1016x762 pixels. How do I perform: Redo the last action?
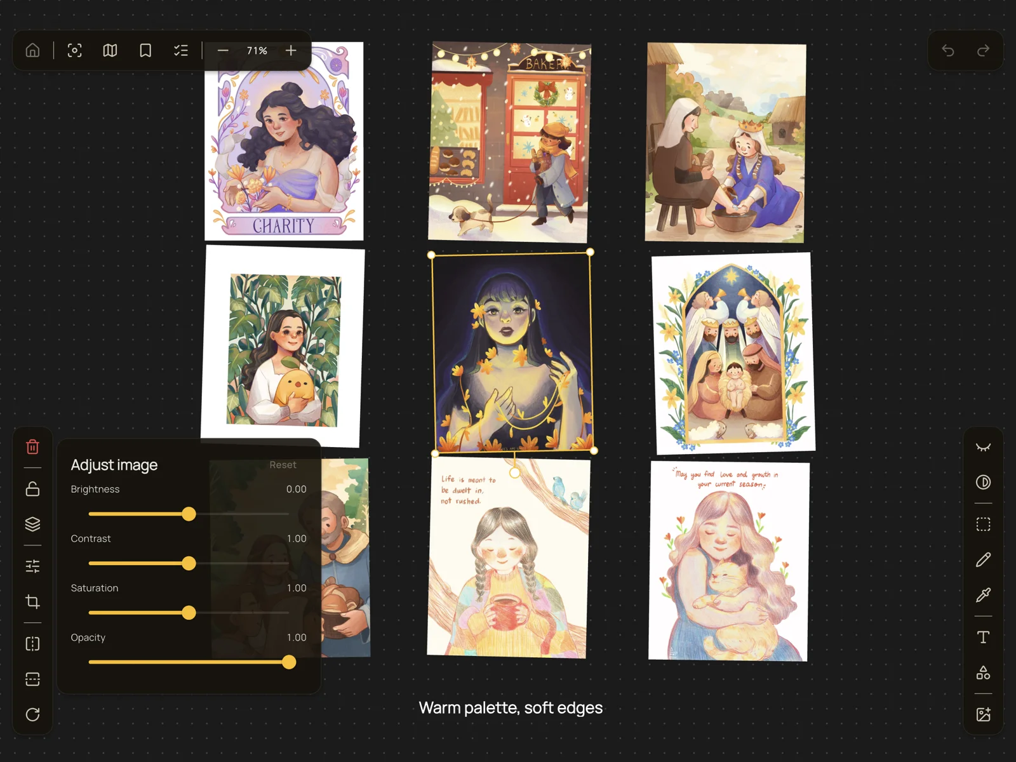point(983,50)
